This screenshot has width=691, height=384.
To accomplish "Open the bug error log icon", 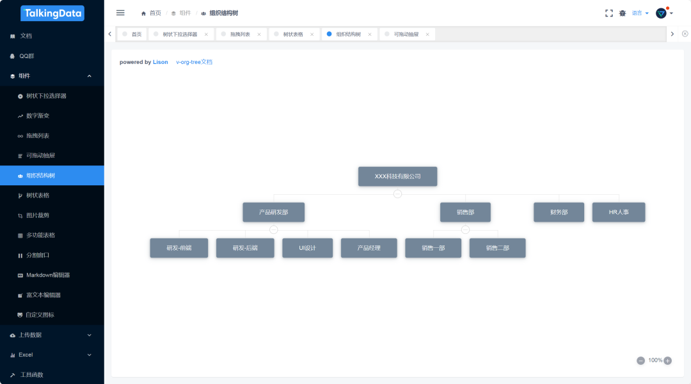I will (623, 13).
